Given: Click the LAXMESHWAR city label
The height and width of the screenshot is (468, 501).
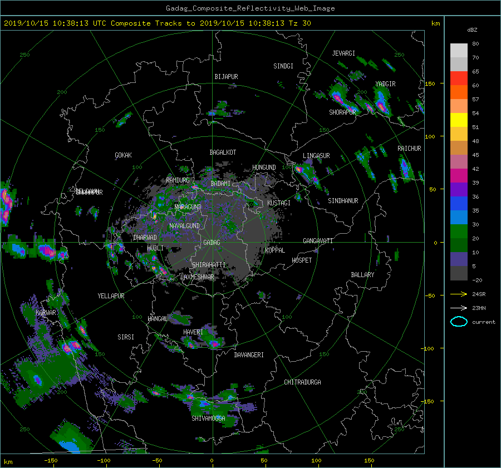Looking at the screenshot, I should coord(197,277).
